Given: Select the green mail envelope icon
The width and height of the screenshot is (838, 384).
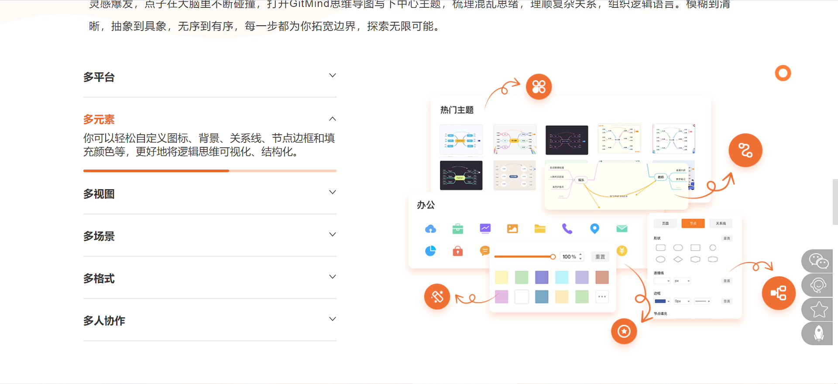Looking at the screenshot, I should 622,229.
